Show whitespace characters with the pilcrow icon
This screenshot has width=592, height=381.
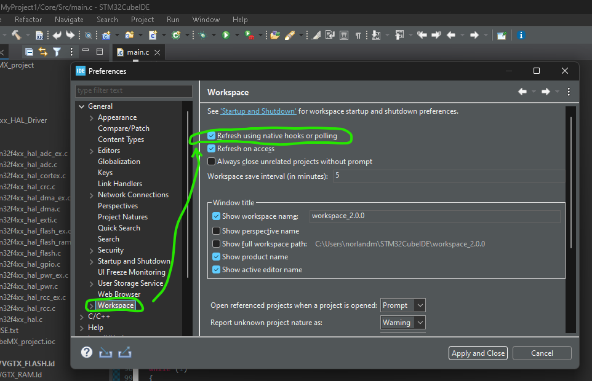click(358, 36)
